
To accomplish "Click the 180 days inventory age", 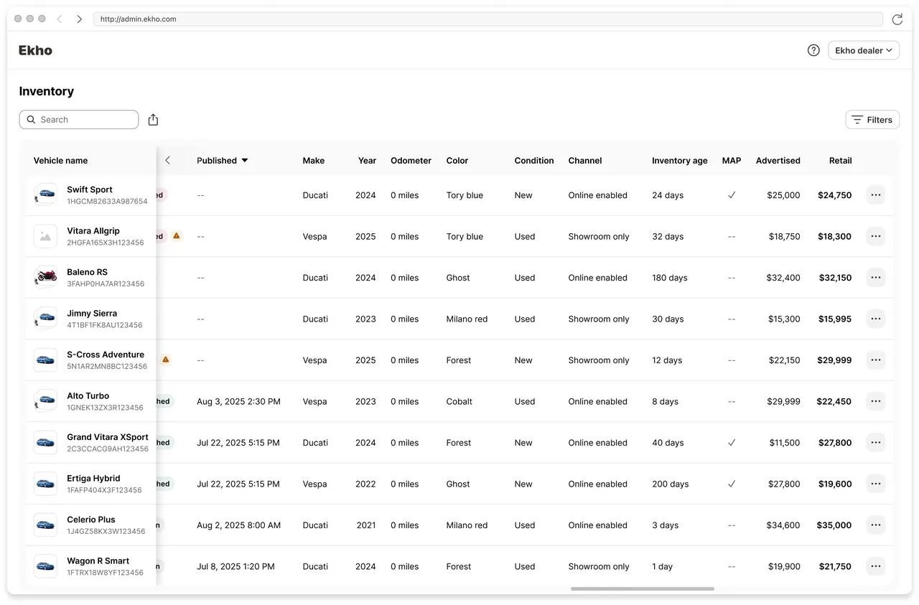I will [x=670, y=278].
